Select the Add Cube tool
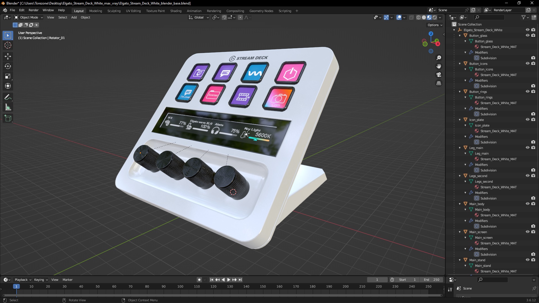The image size is (539, 303). 8,118
